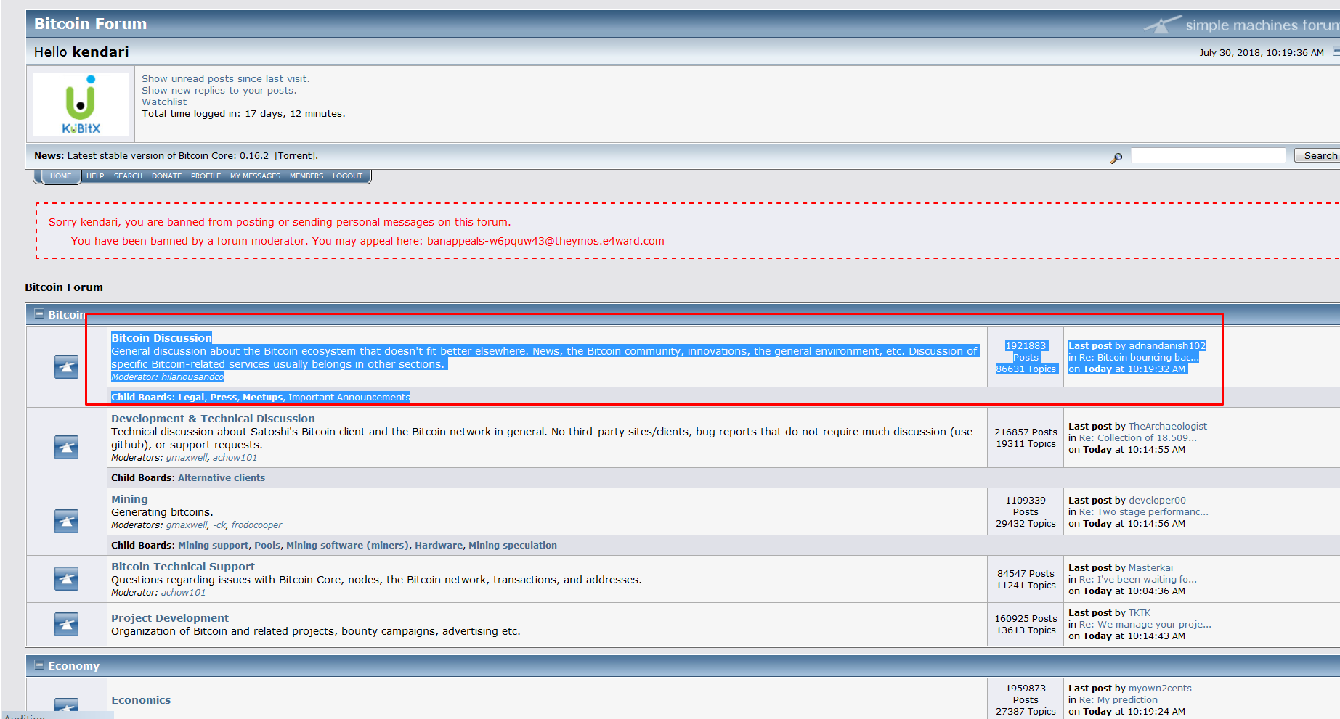View last poster TKTK profile
The width and height of the screenshot is (1340, 719).
(1140, 612)
